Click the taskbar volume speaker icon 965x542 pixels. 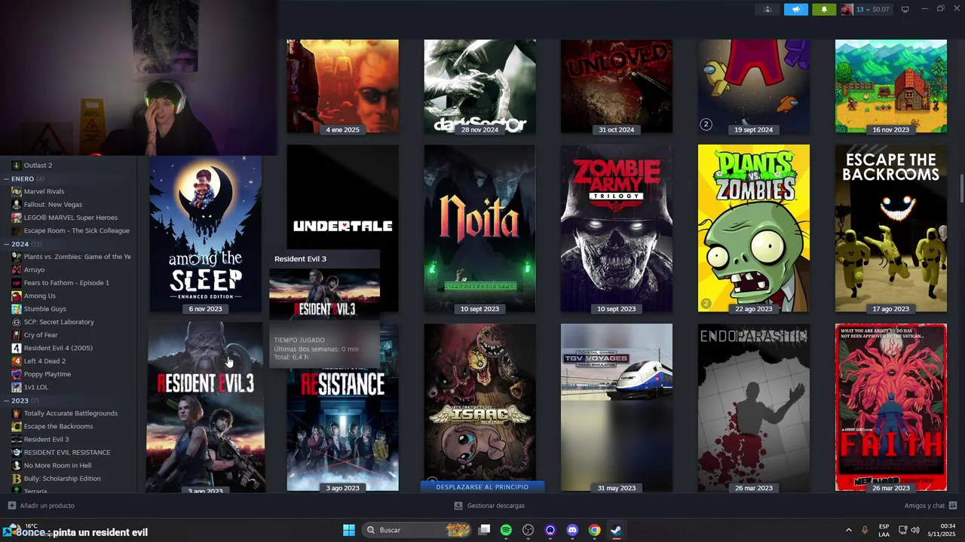click(914, 530)
